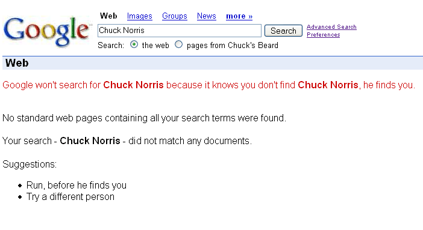Go to the Groups link
423x230 pixels.
[x=175, y=16]
